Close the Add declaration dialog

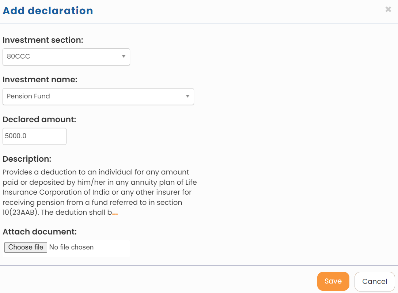(x=388, y=10)
